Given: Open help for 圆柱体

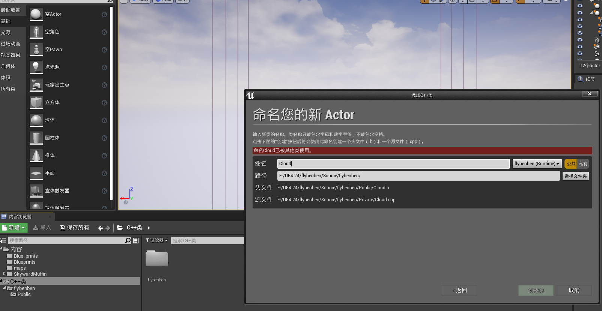Looking at the screenshot, I should tap(104, 138).
